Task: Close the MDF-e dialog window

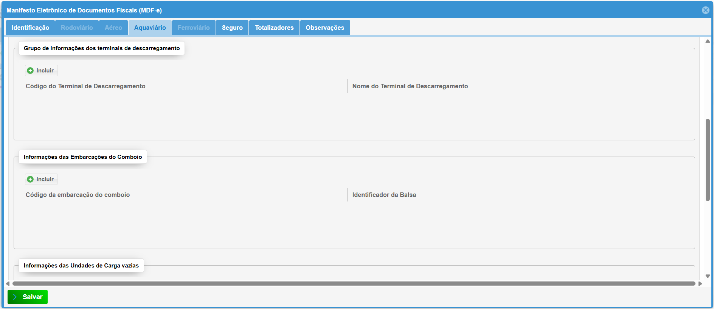Action: coord(706,10)
